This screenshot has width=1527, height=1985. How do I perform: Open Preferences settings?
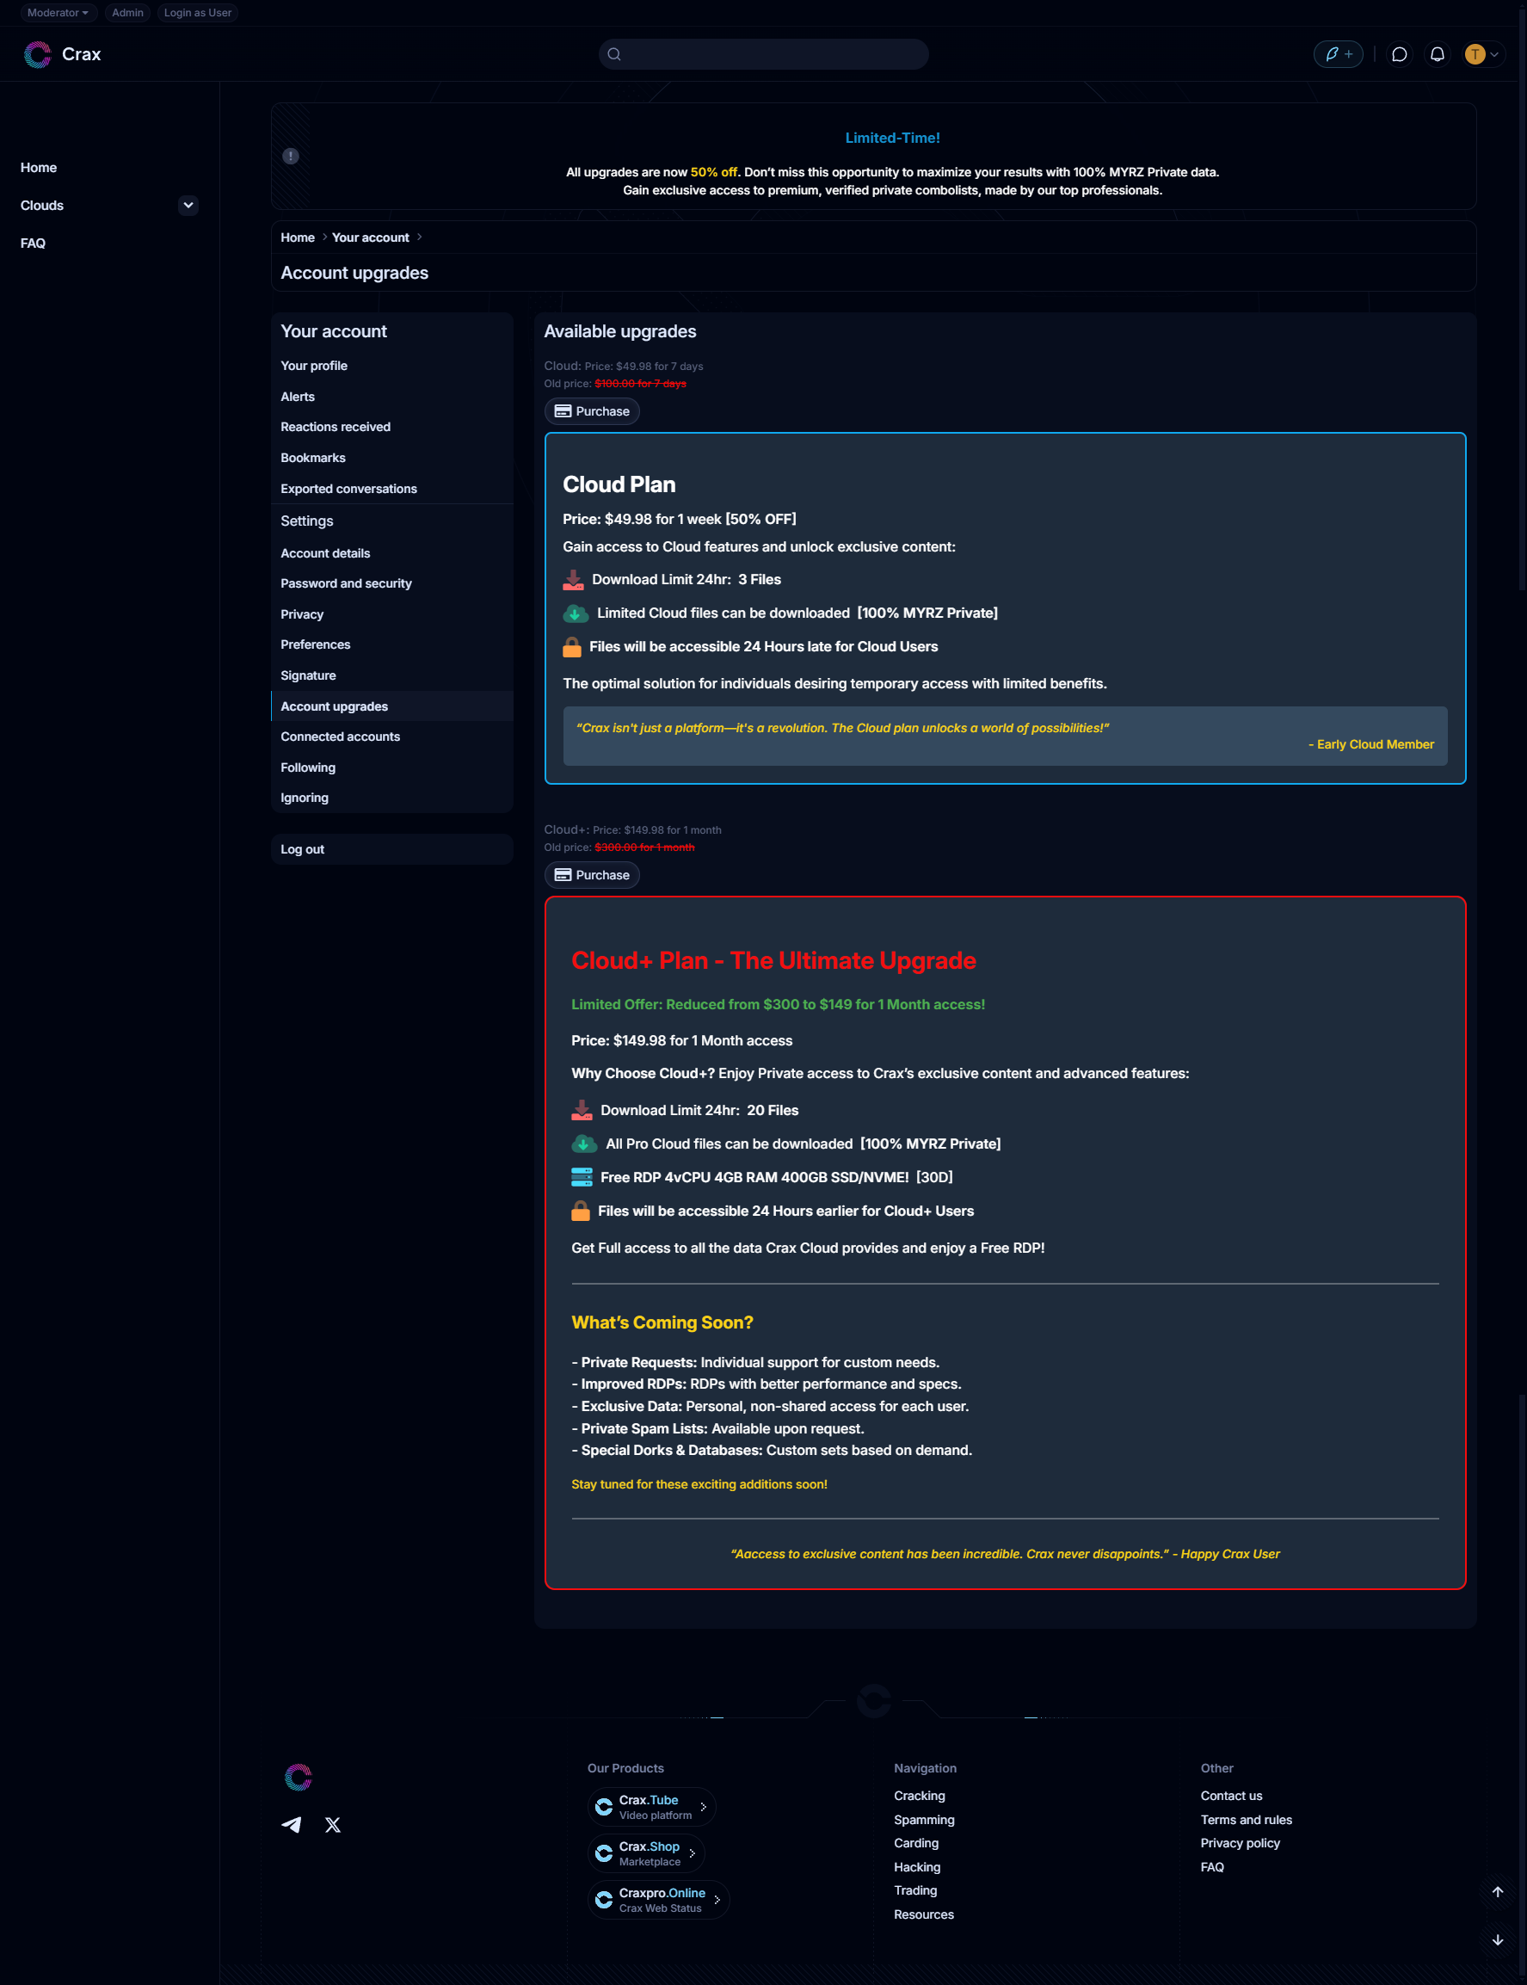[391, 644]
